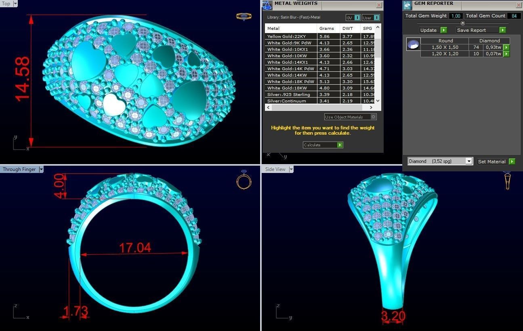The height and width of the screenshot is (331, 523).
Task: Click the DWT column header
Action: pyautogui.click(x=350, y=28)
